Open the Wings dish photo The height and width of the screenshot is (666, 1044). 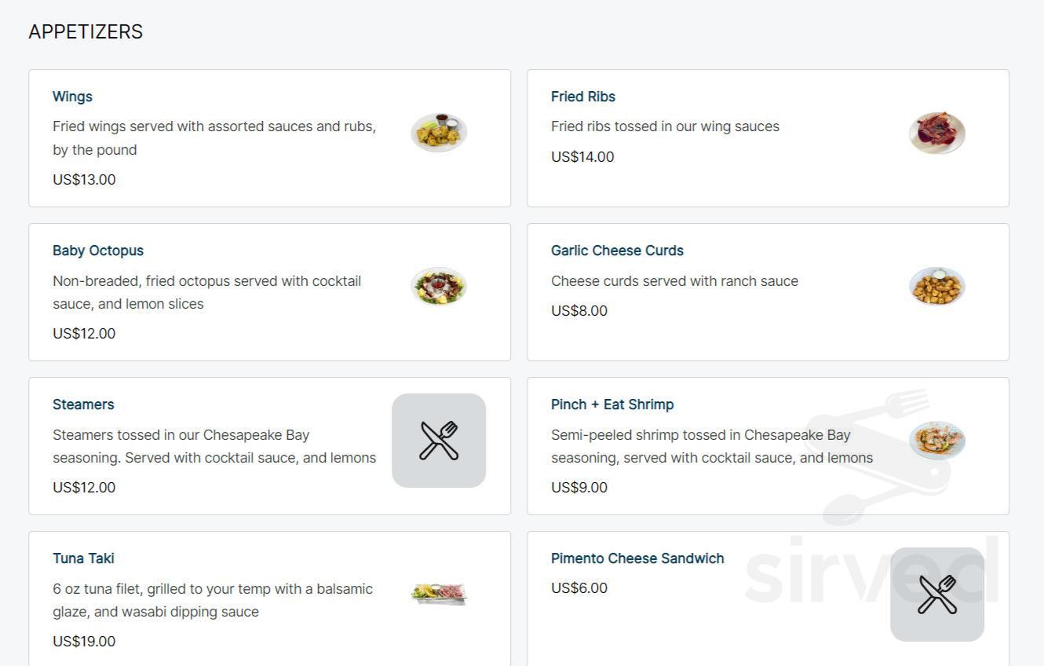439,133
